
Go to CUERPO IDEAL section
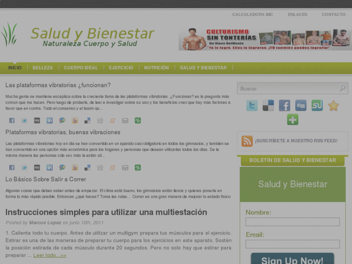tap(81, 68)
